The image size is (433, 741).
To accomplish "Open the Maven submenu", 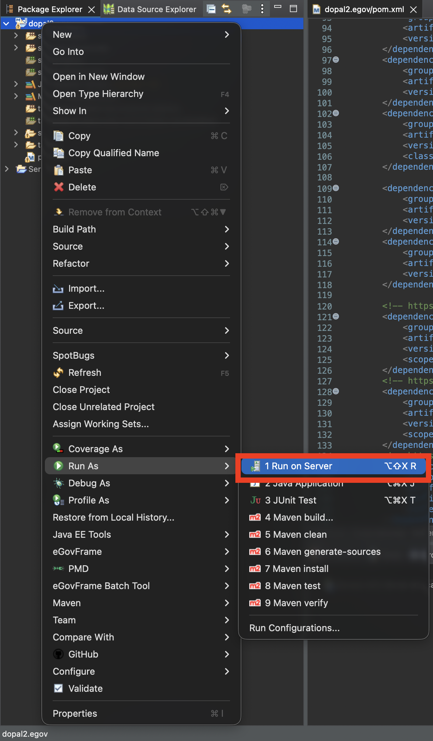I will pyautogui.click(x=141, y=603).
